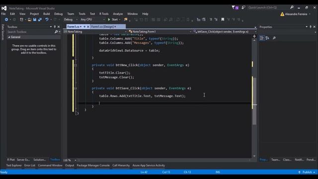This screenshot has width=318, height=179.
Task: Open the Package Manager Console tab
Action: coord(93,166)
